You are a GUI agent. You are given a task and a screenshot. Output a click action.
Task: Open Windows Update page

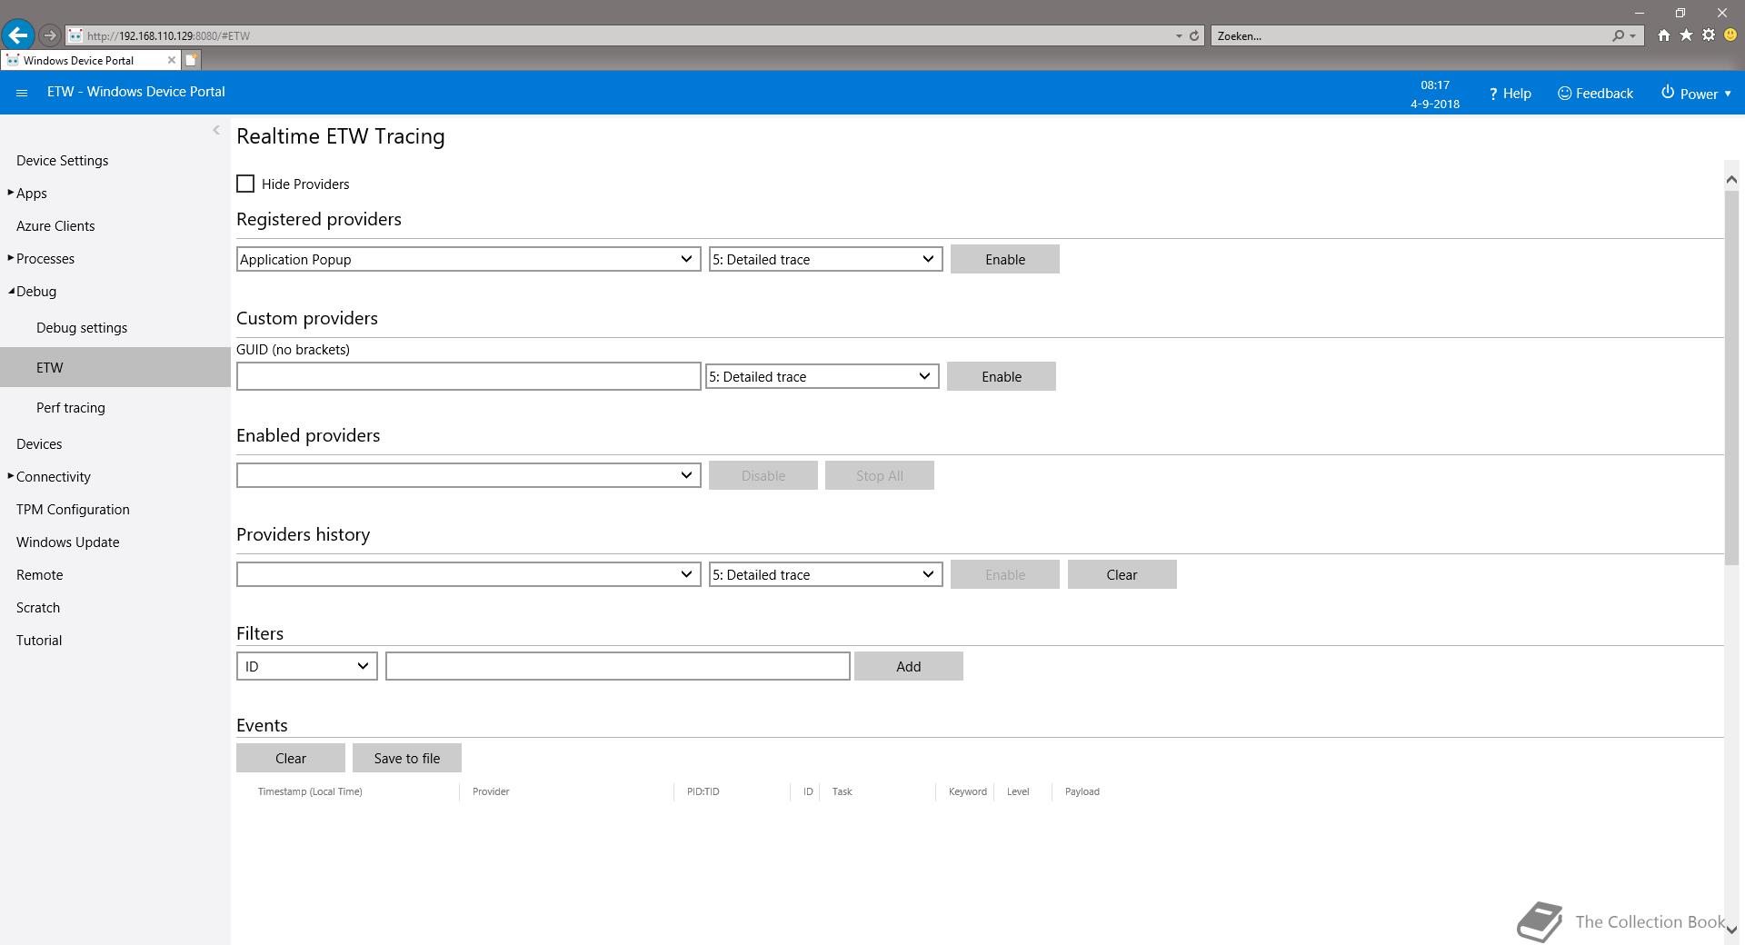tap(67, 542)
